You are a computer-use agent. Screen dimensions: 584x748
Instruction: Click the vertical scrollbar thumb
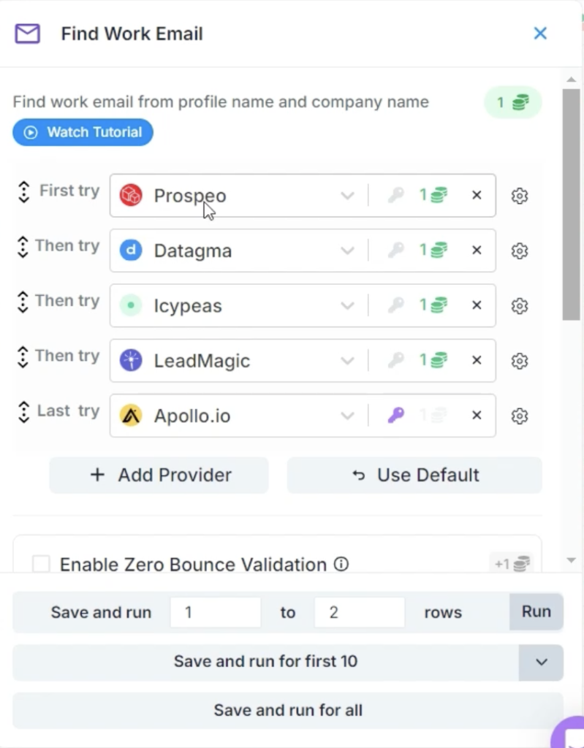[x=571, y=205]
